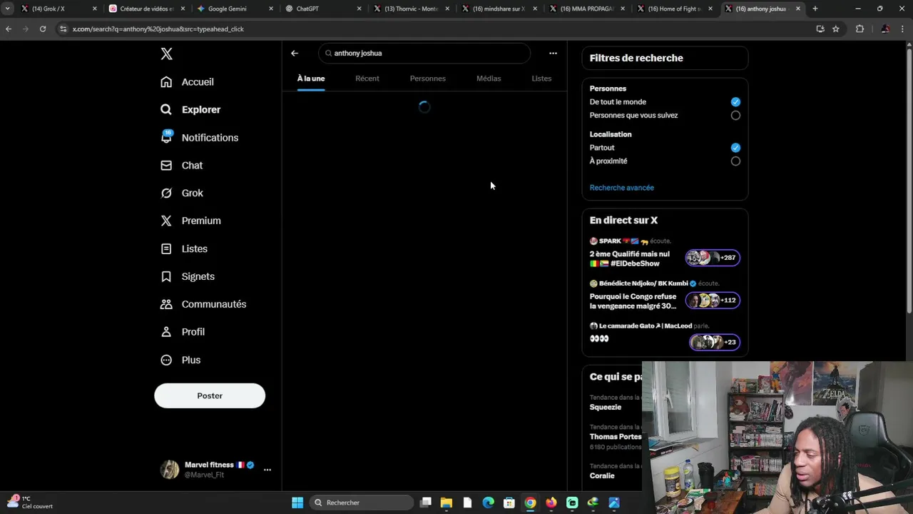Open Chrome three-dot menu

[904, 29]
